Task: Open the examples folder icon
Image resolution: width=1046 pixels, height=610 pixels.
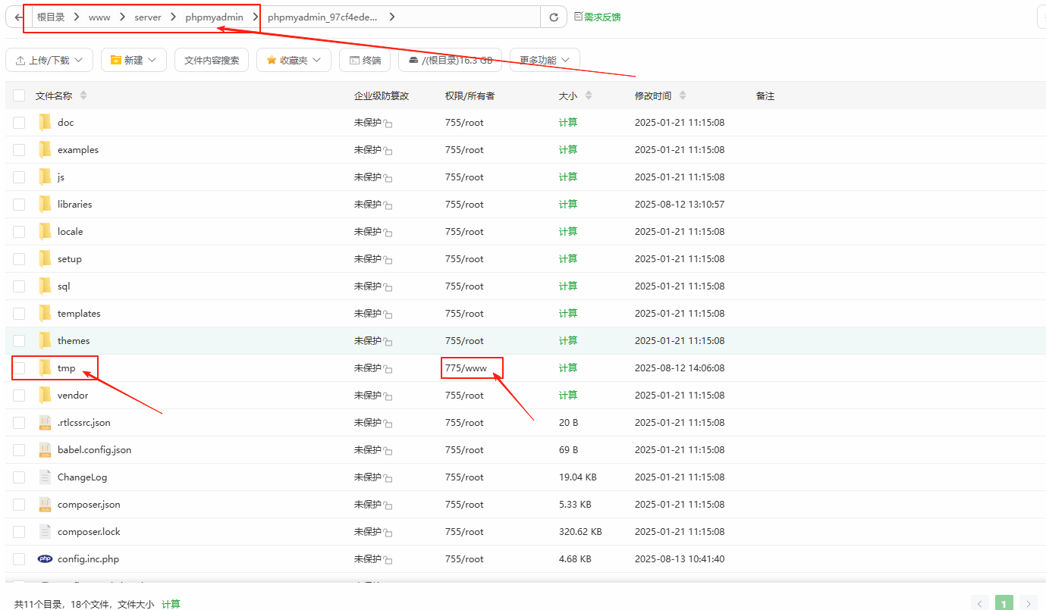Action: coord(45,149)
